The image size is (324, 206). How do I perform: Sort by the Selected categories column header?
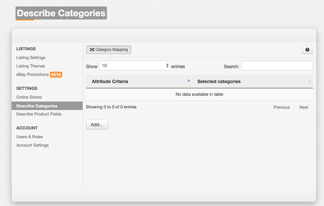[x=219, y=82]
